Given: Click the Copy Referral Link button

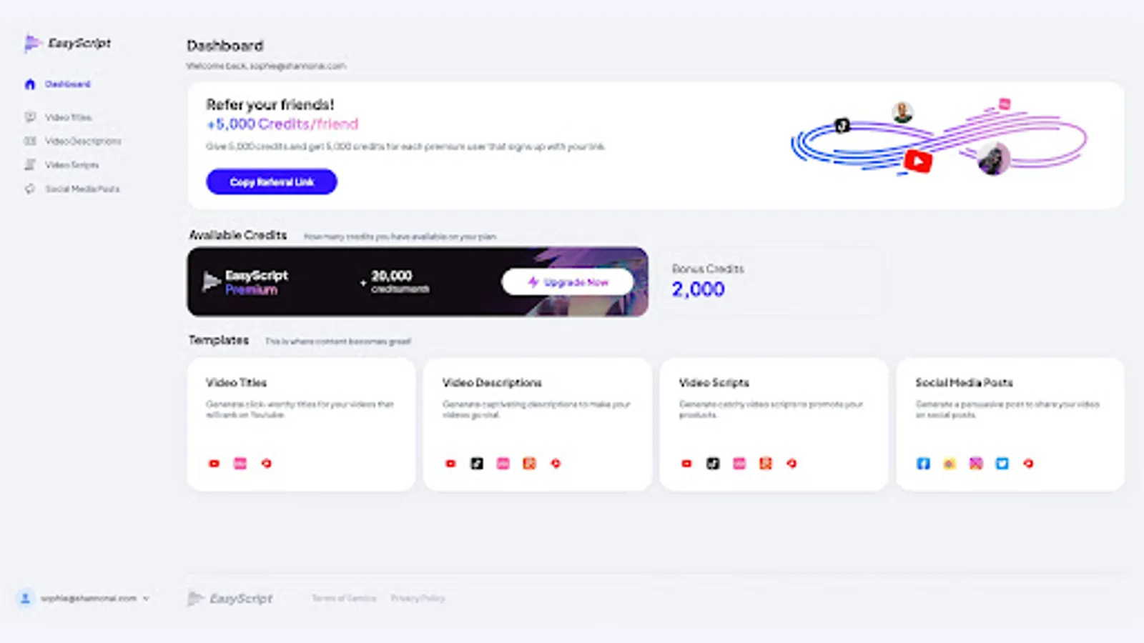Looking at the screenshot, I should click(272, 182).
